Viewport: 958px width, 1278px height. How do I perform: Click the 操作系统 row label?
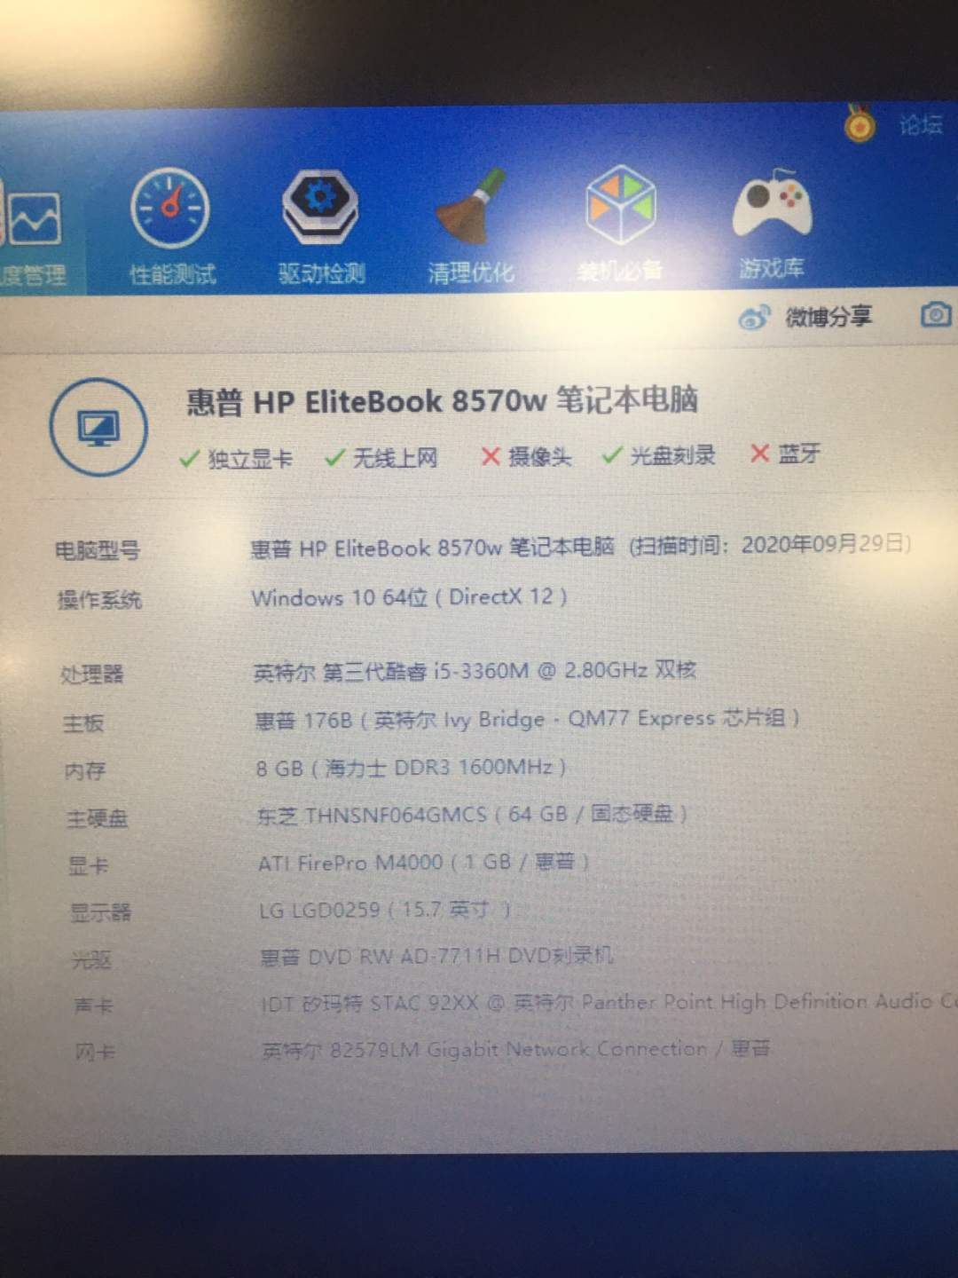(x=99, y=600)
